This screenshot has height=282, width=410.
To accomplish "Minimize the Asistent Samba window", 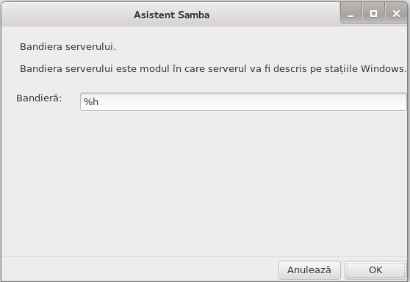I will 351,14.
